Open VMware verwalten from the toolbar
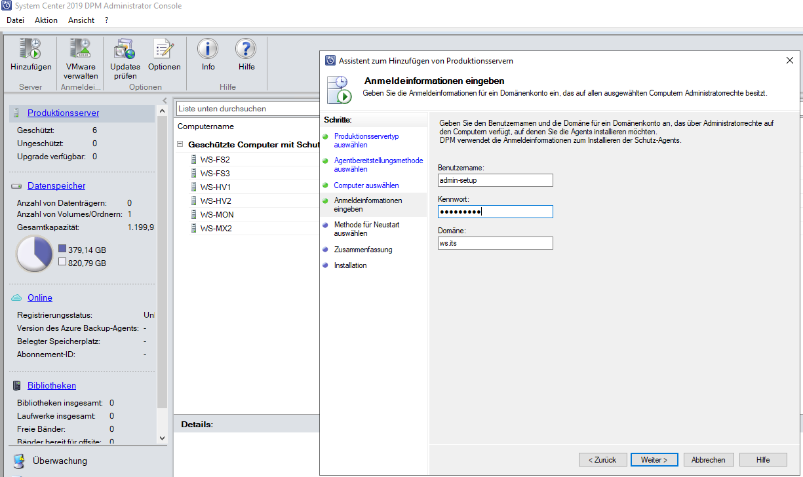 pos(81,49)
